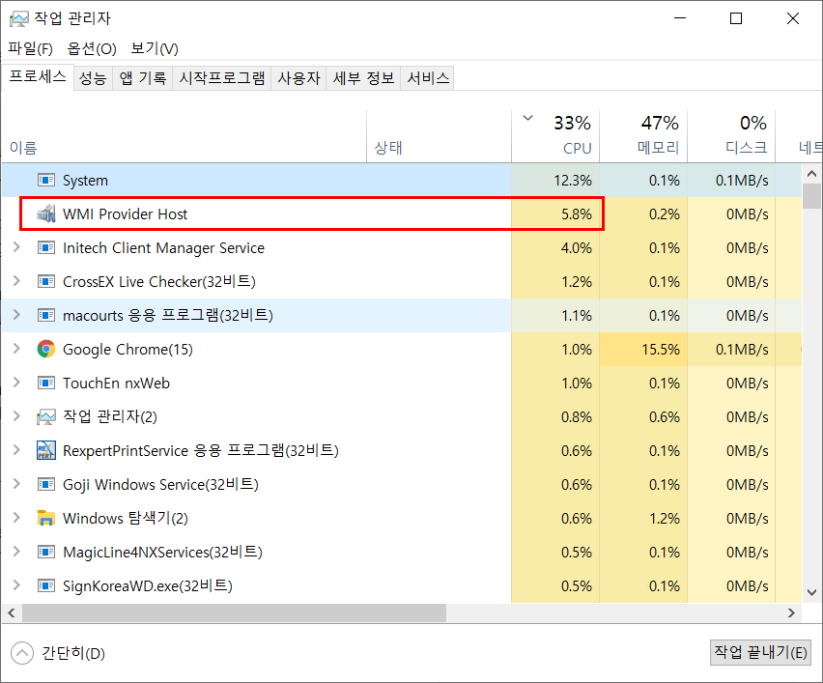
Task: Click the Goji Windows Service icon
Action: point(46,485)
